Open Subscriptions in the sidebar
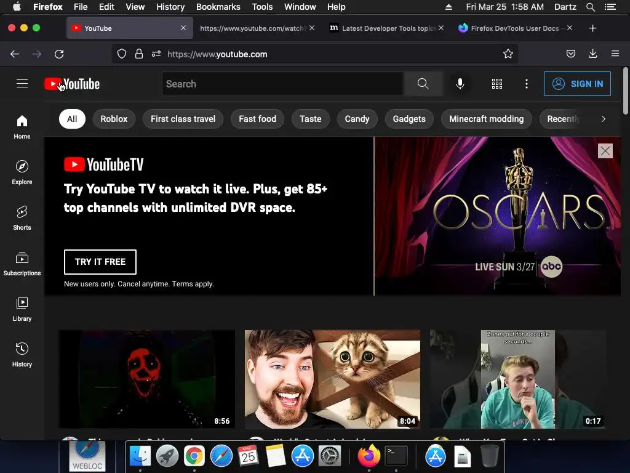This screenshot has height=473, width=630. pos(22,264)
